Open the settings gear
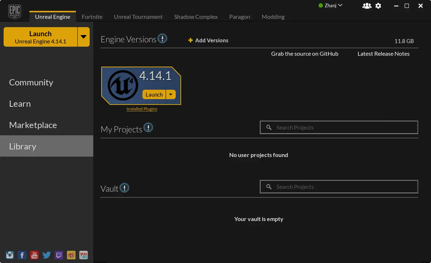This screenshot has height=263, width=431. coord(378,6)
